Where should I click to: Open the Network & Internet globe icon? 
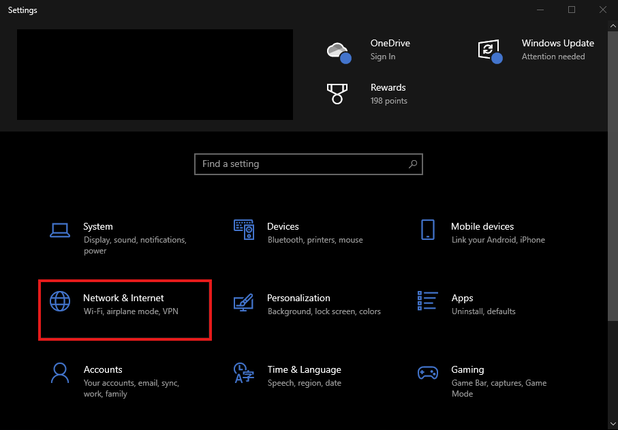(60, 301)
